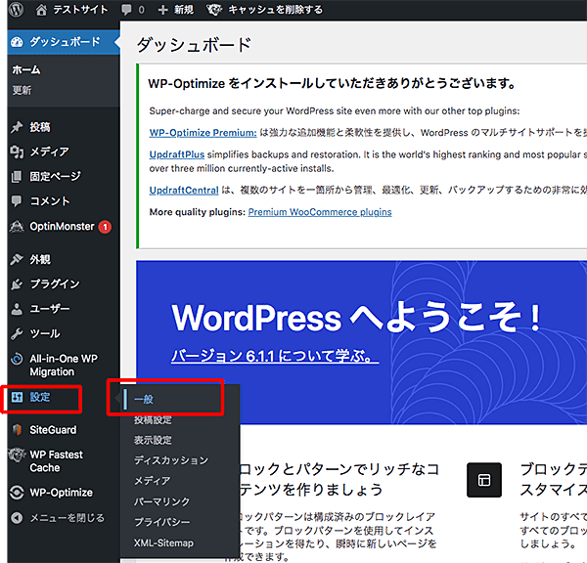Open 投稿 menu in sidebar
This screenshot has height=563, width=587.
[40, 127]
